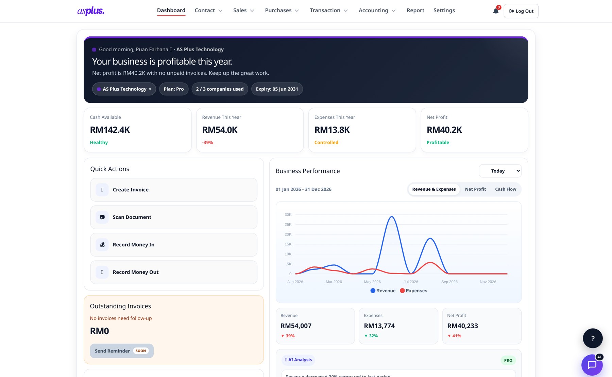Select the Revenue & Expenses tab
The height and width of the screenshot is (377, 612).
[x=434, y=189]
